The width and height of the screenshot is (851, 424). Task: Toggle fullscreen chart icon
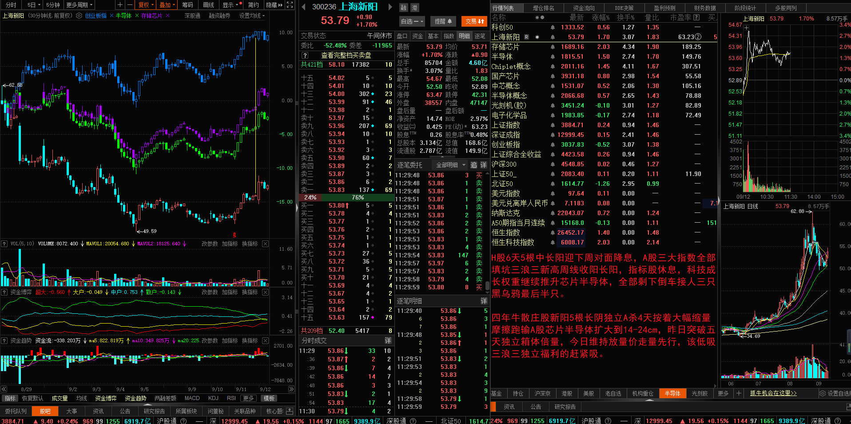[290, 5]
